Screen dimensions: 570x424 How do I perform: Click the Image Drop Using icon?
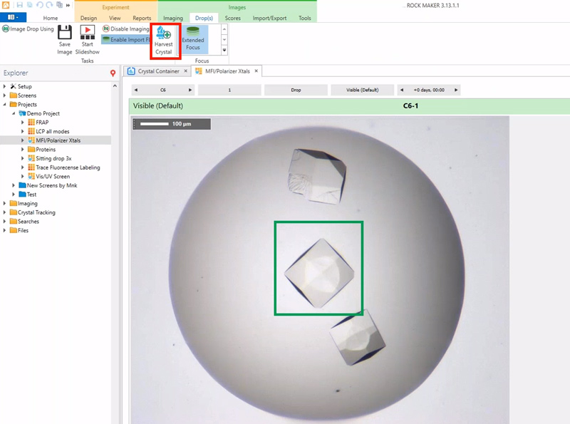[6, 29]
